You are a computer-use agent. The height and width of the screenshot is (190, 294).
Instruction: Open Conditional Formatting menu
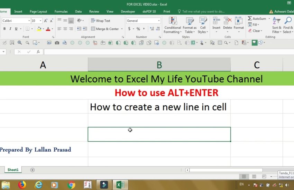coord(173,25)
